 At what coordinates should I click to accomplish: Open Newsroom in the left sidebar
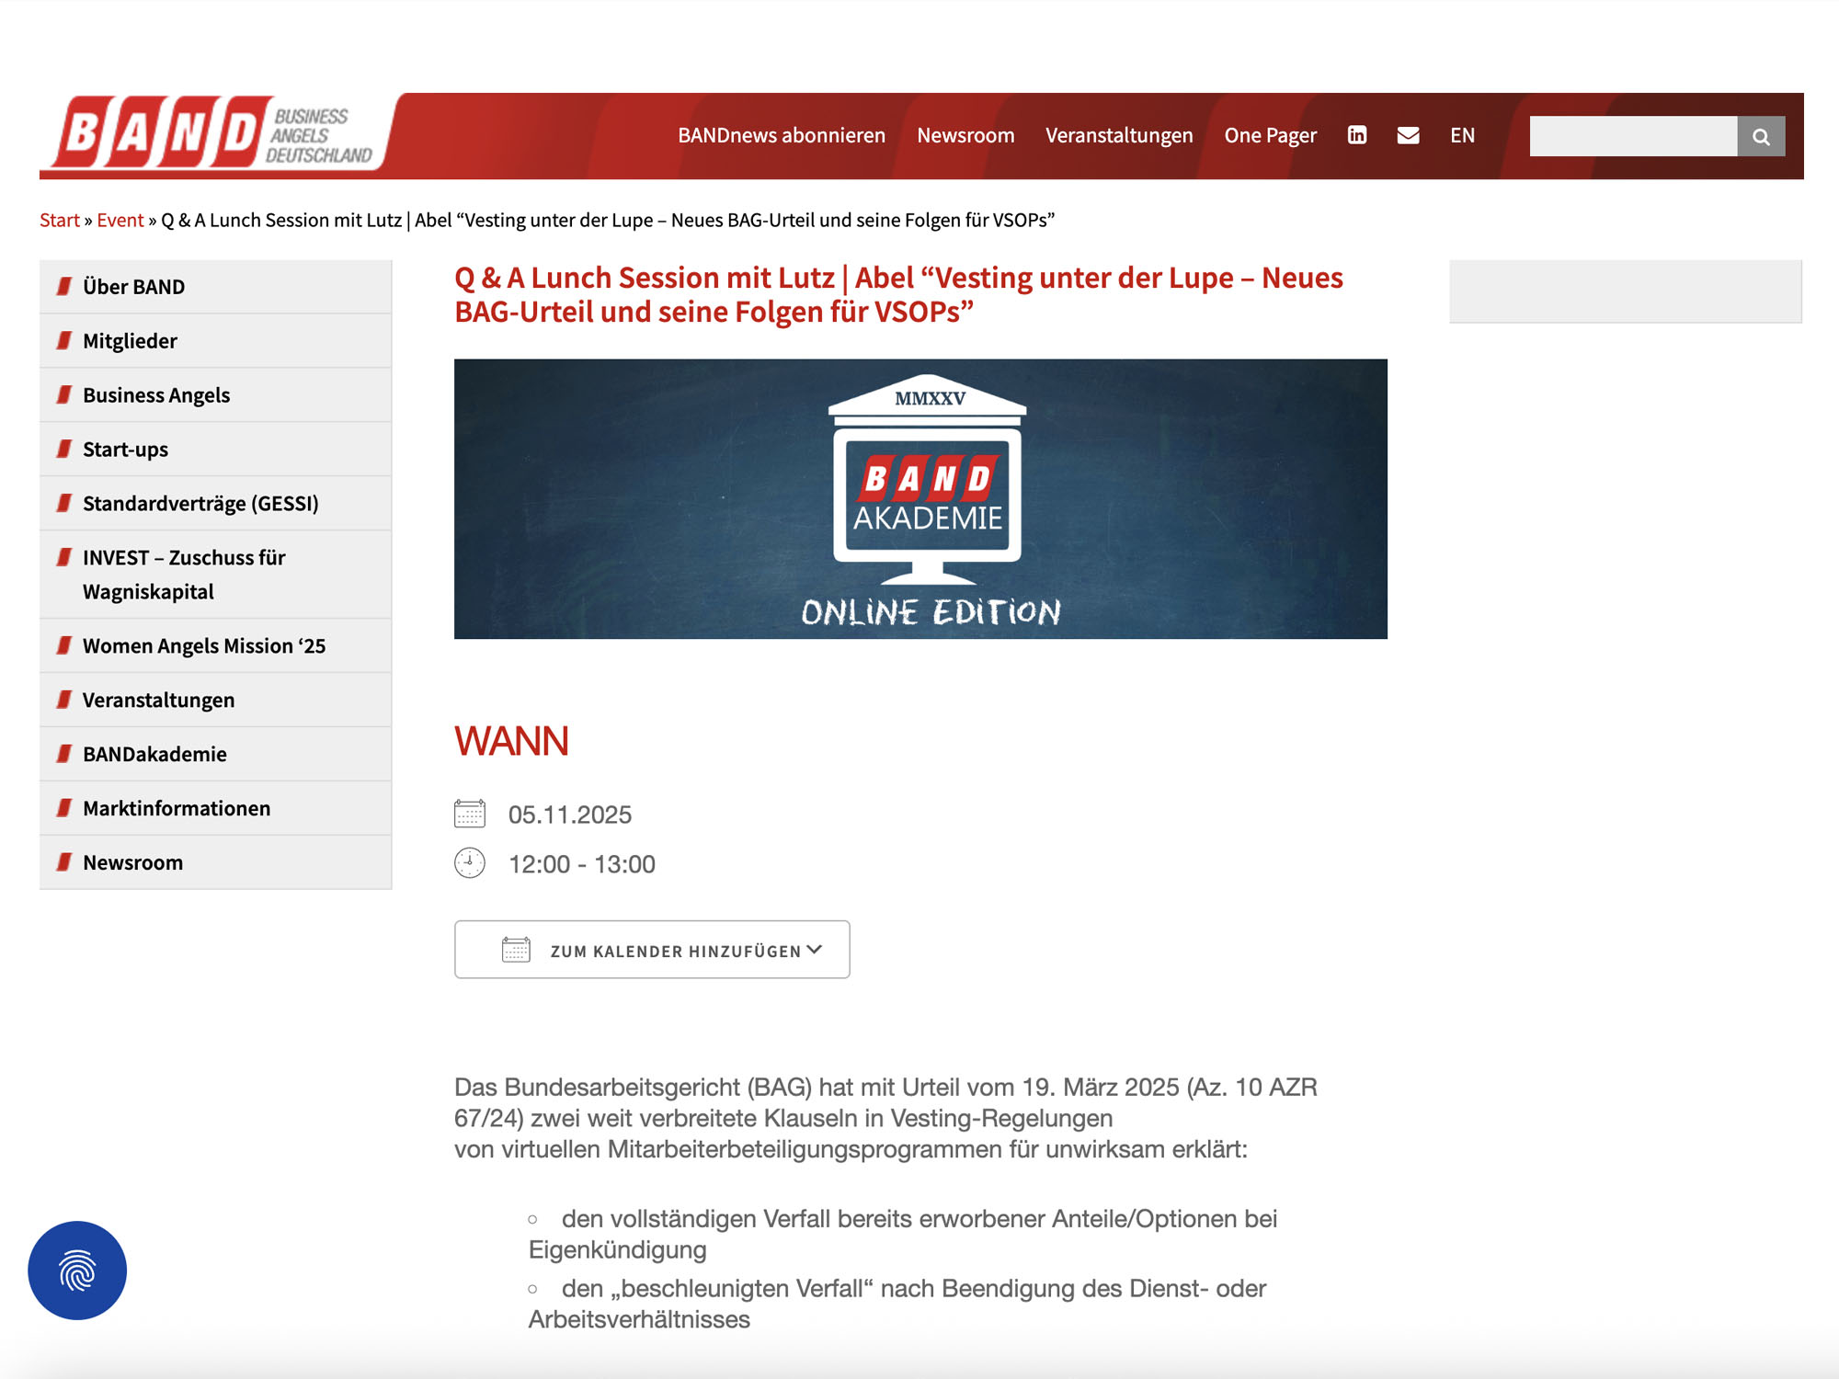pos(215,862)
